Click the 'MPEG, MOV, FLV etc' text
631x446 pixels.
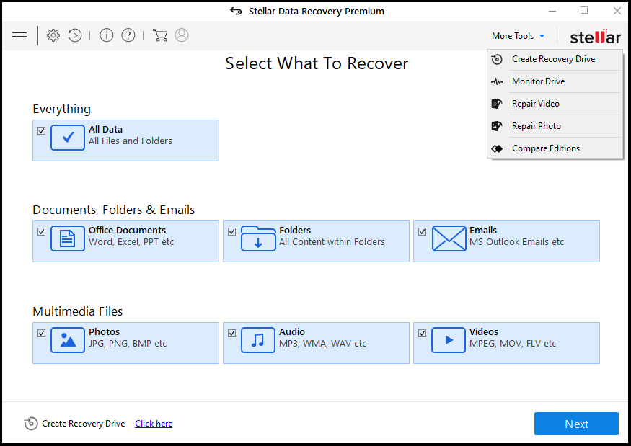point(513,344)
